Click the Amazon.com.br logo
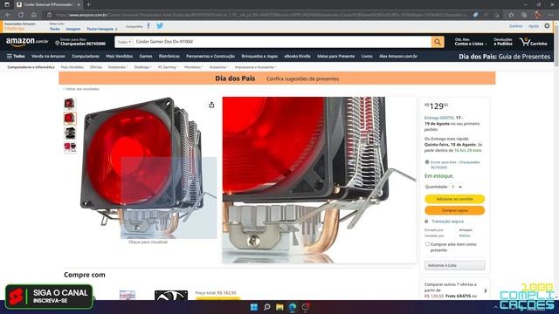This screenshot has height=314, width=559. [27, 42]
